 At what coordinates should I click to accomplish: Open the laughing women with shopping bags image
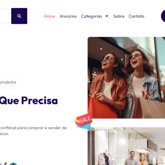pyautogui.click(x=126, y=78)
